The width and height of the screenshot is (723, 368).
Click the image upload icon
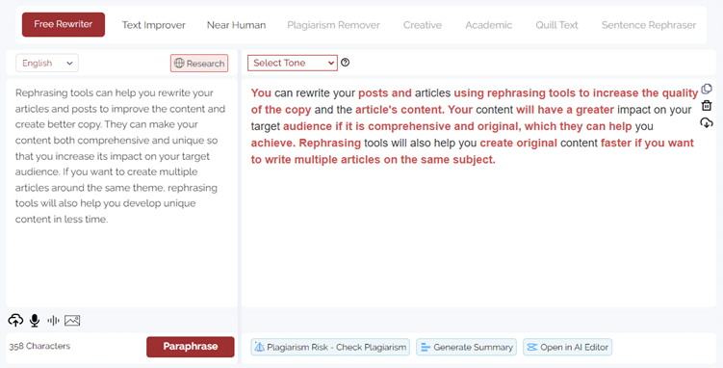pyautogui.click(x=72, y=320)
